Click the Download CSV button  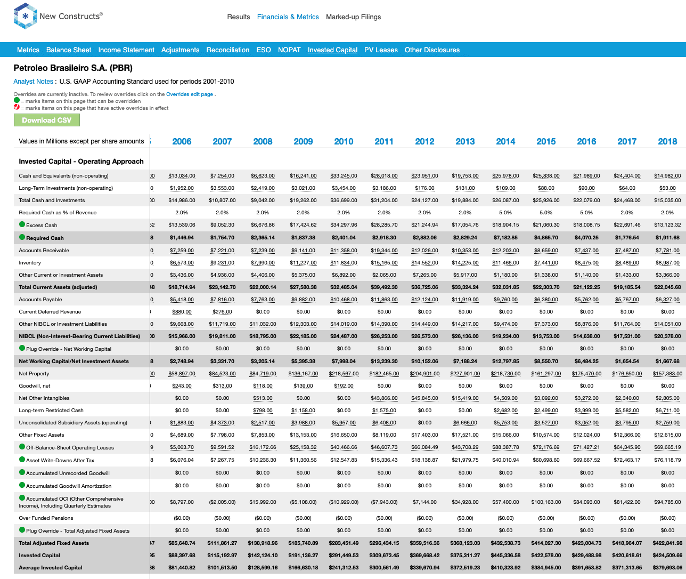point(46,120)
